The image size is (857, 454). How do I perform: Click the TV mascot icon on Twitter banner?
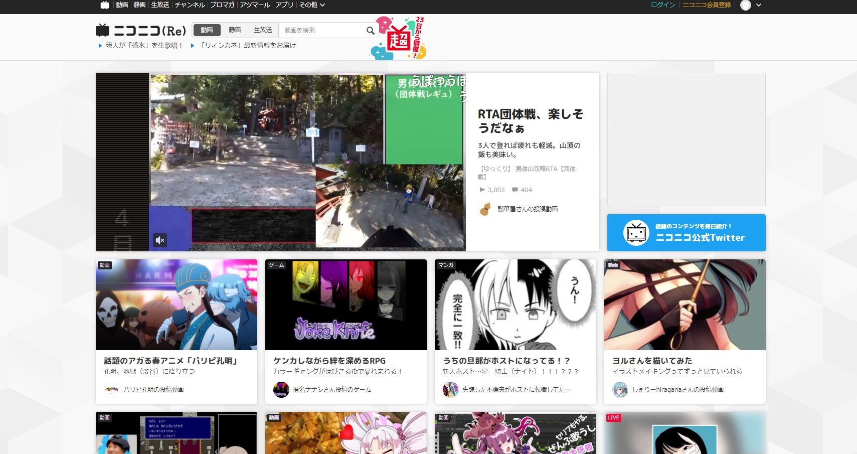point(636,233)
